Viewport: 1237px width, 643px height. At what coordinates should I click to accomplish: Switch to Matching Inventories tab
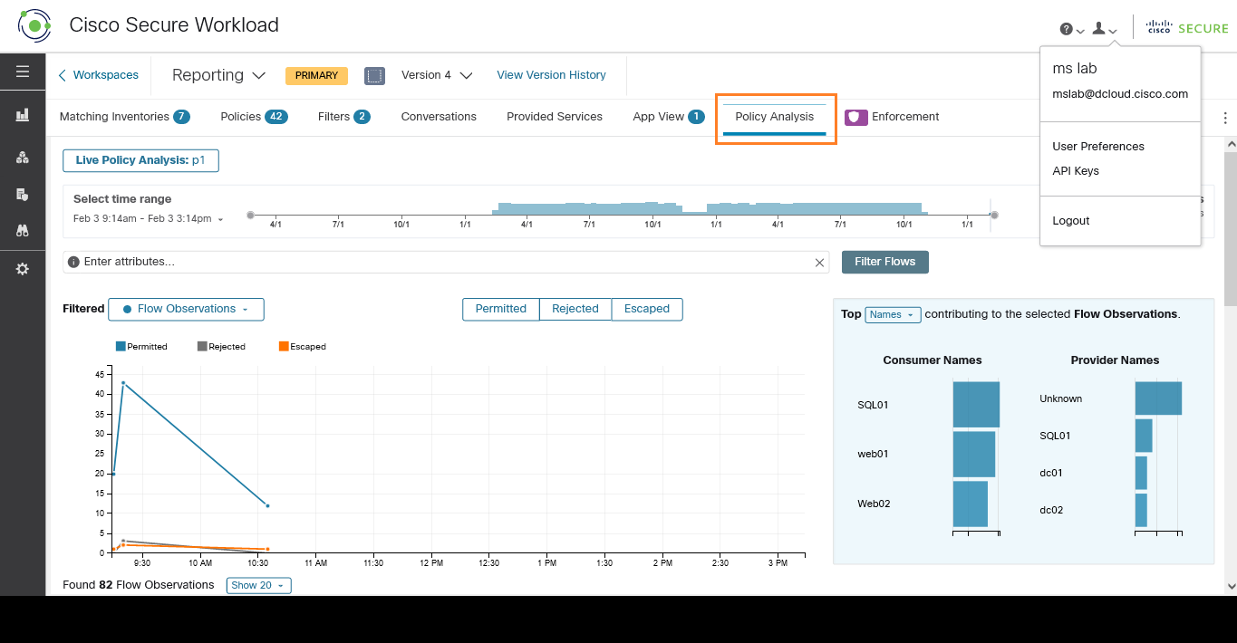pos(124,117)
